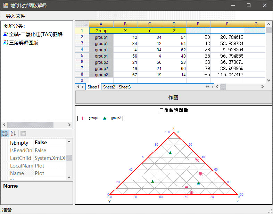The image size is (273, 214).
Task: Switch to Sheet2 tab
Action: click(109, 87)
